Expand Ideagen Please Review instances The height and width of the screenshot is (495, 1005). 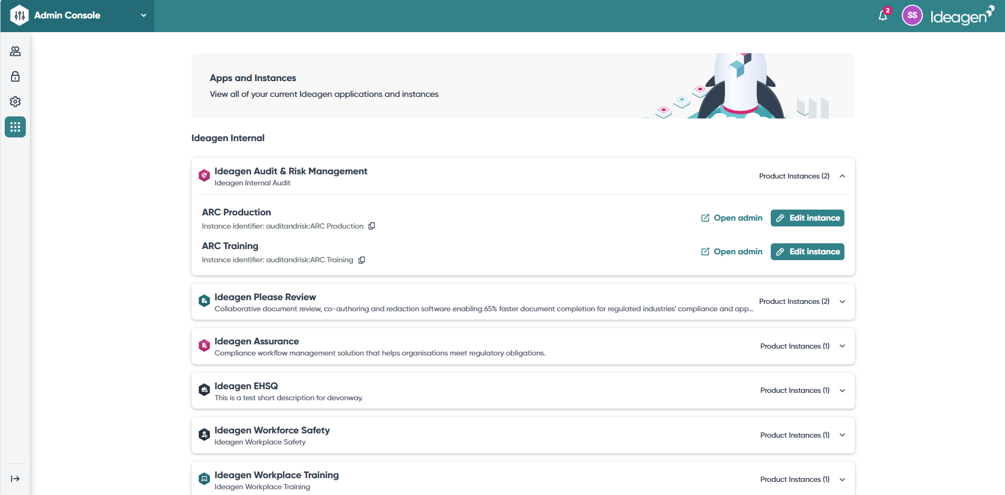pyautogui.click(x=842, y=302)
